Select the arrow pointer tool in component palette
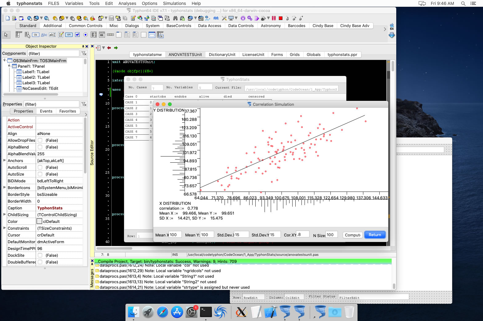 click(x=6, y=35)
